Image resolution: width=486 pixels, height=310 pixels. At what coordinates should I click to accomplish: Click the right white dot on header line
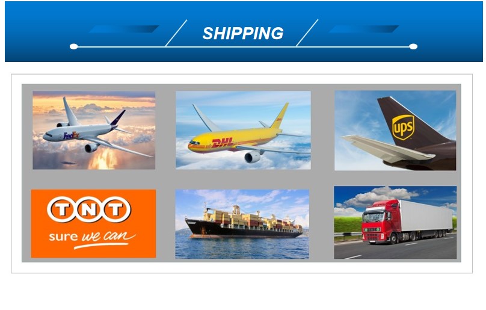[x=413, y=46]
